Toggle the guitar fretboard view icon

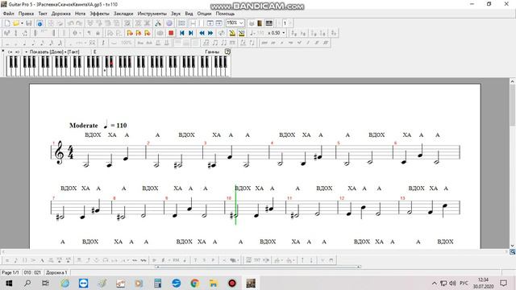260,23
